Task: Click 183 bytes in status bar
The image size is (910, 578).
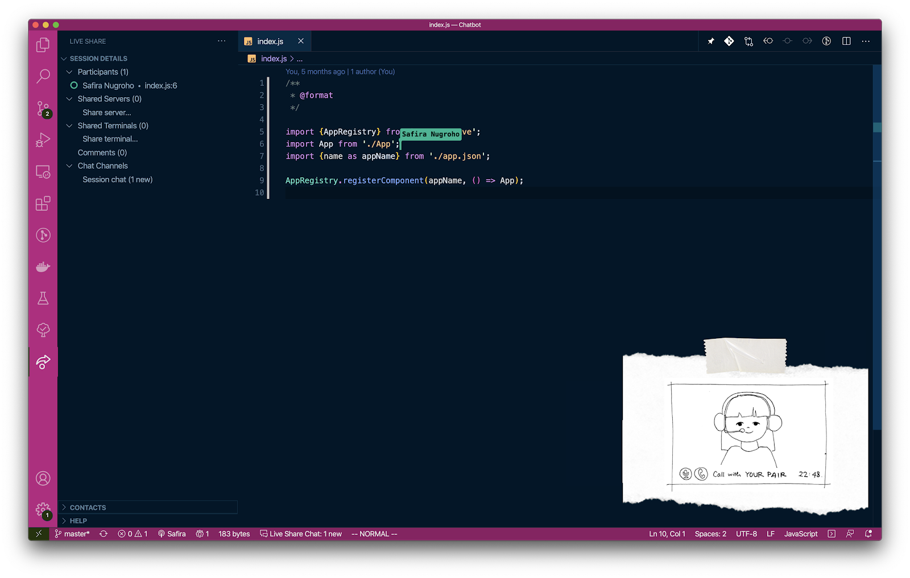Action: (x=234, y=534)
